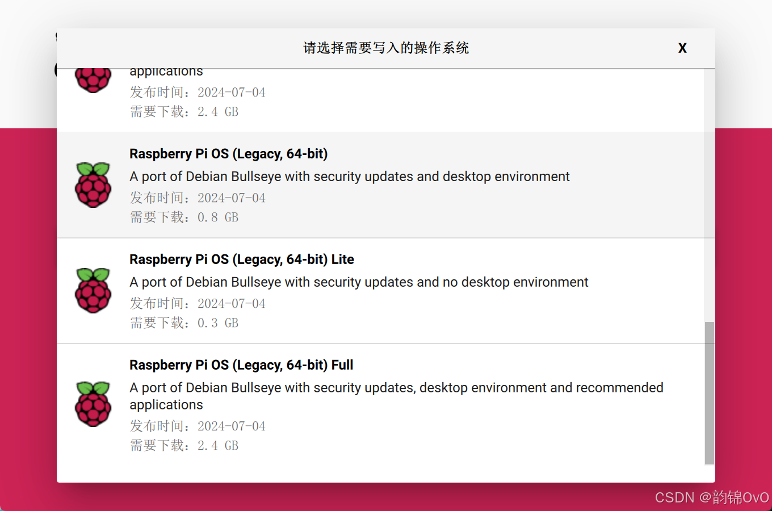Click '2.4 GB' size in Full entry

(x=218, y=446)
